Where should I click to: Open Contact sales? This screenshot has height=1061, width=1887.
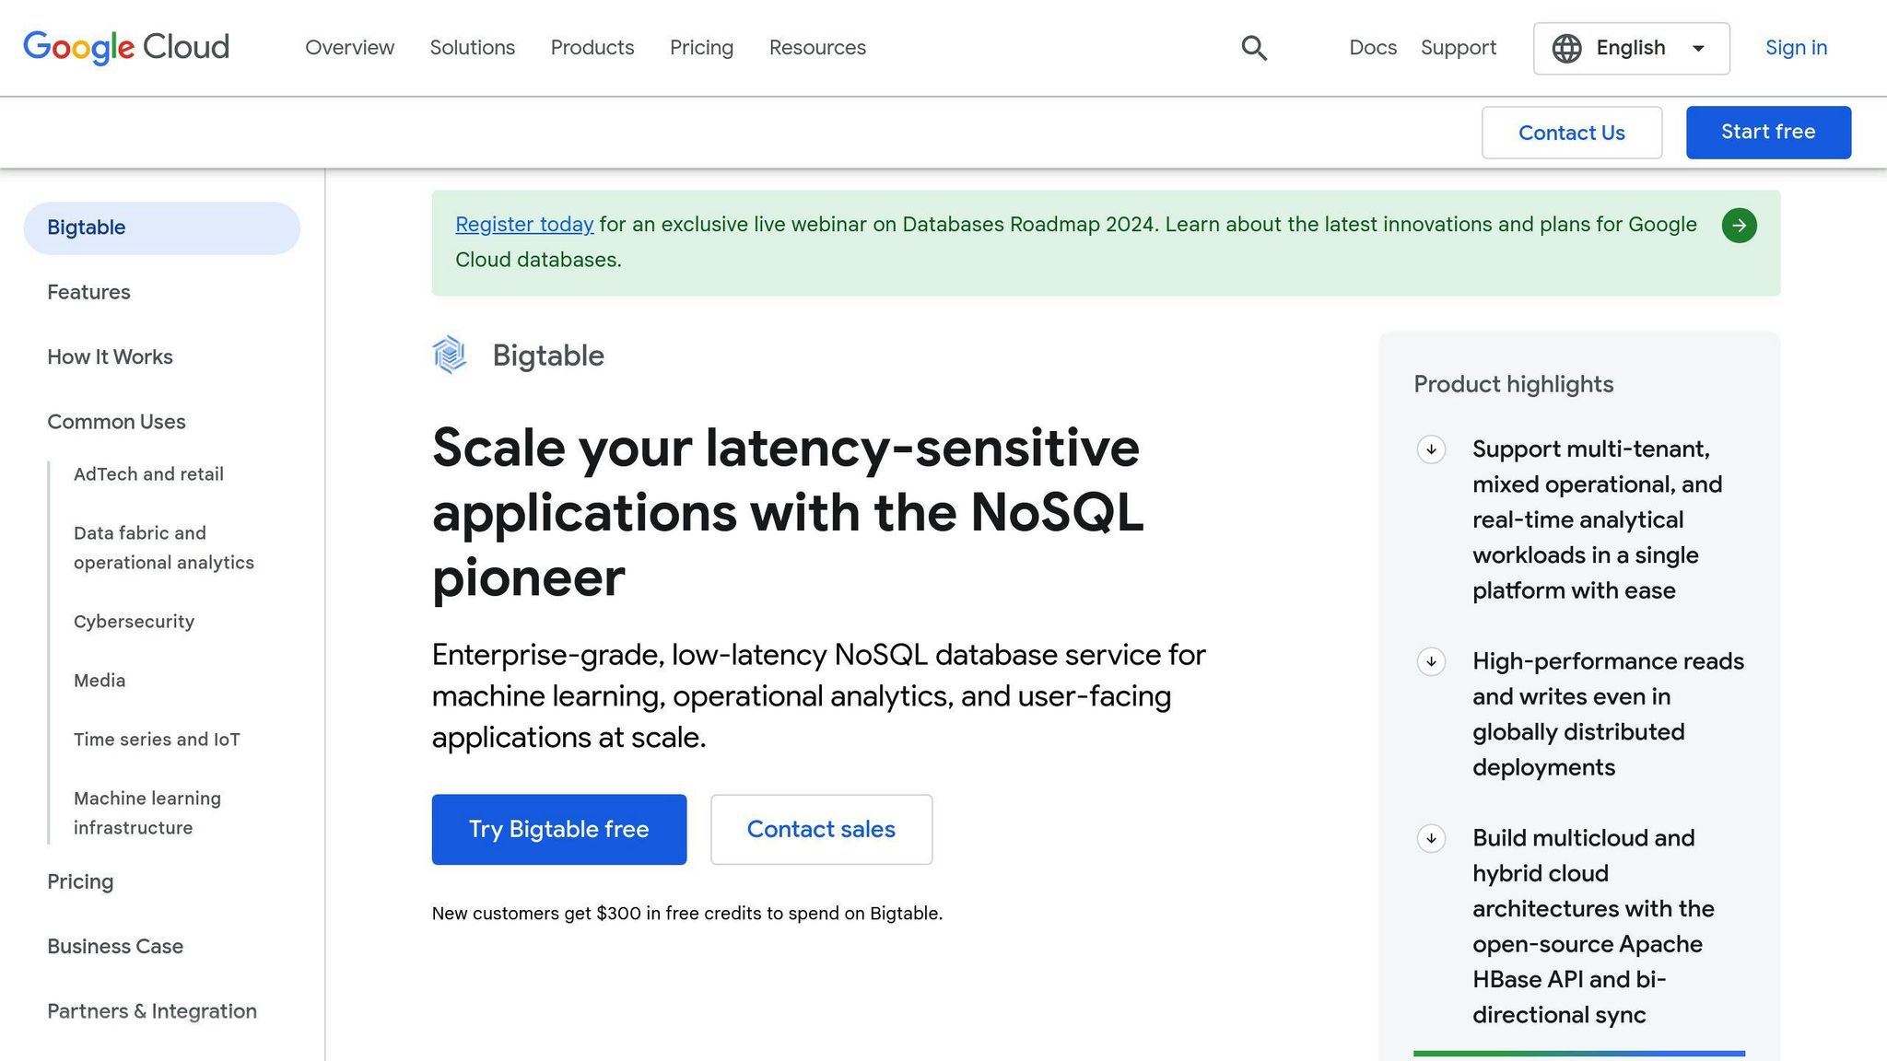[x=821, y=829]
